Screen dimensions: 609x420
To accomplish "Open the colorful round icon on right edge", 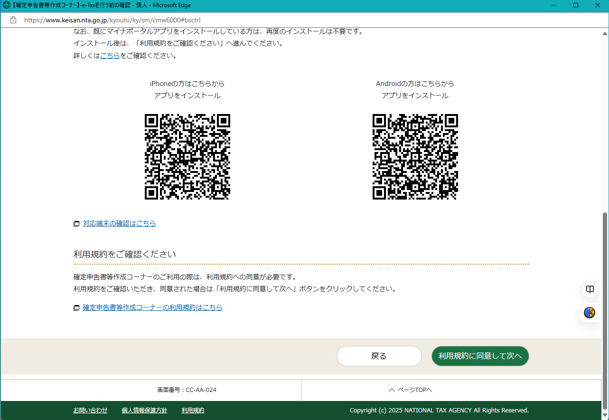I will point(590,313).
